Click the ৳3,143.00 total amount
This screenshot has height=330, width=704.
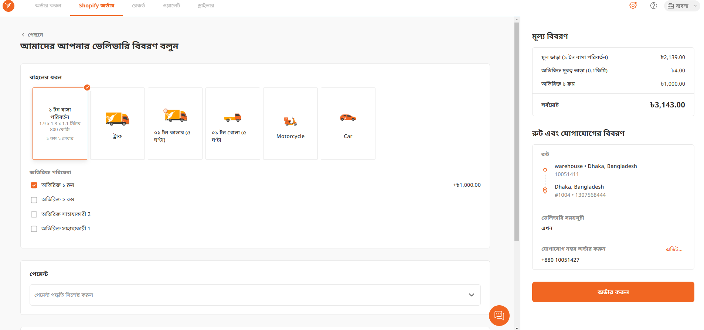point(667,105)
